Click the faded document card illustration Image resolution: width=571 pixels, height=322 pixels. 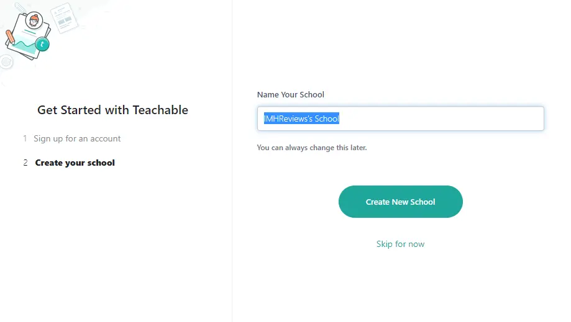[x=63, y=17]
